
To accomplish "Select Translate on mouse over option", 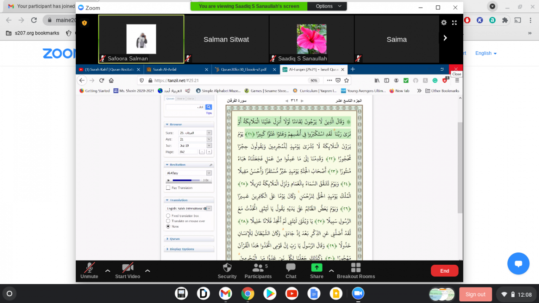I will coord(168,221).
